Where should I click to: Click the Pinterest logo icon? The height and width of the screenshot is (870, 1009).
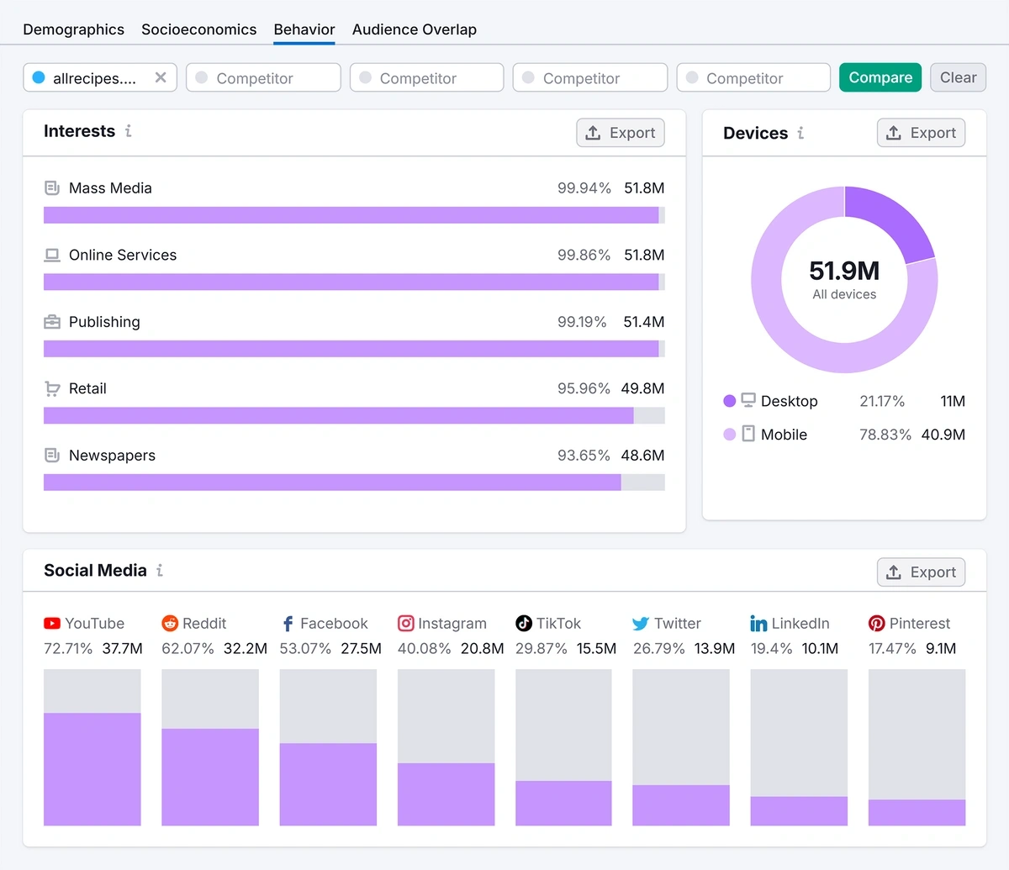[877, 623]
